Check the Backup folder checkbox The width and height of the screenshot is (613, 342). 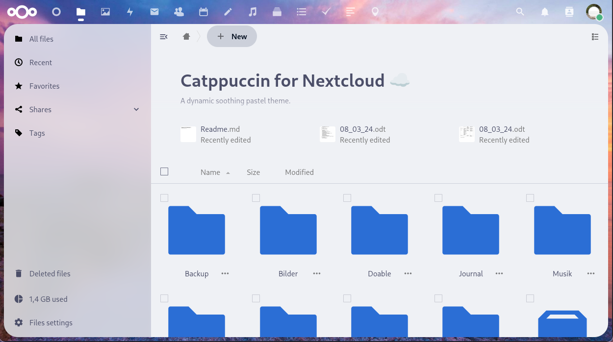pos(164,198)
